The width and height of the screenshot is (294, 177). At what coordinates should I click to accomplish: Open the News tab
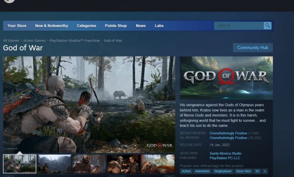click(x=141, y=26)
